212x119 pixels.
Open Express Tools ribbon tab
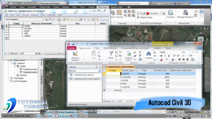pos(117,7)
